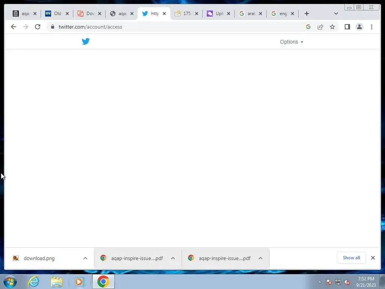Image resolution: width=385 pixels, height=289 pixels.
Task: Click Show all downloads button
Action: [352, 258]
